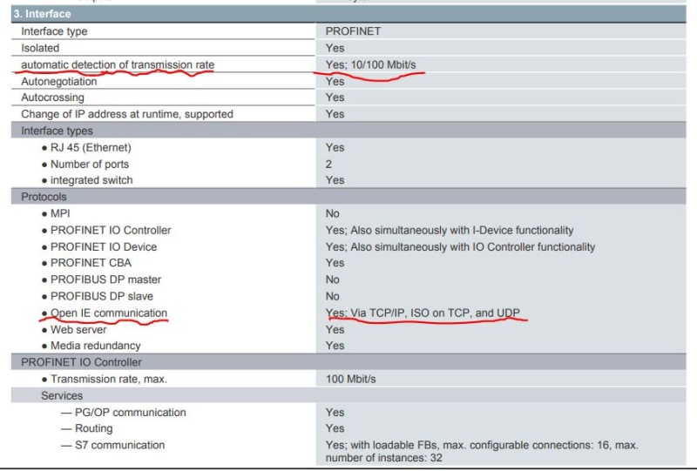Click the 'No' value for PROFIBUS DP master
Image resolution: width=697 pixels, height=471 pixels.
tap(333, 280)
